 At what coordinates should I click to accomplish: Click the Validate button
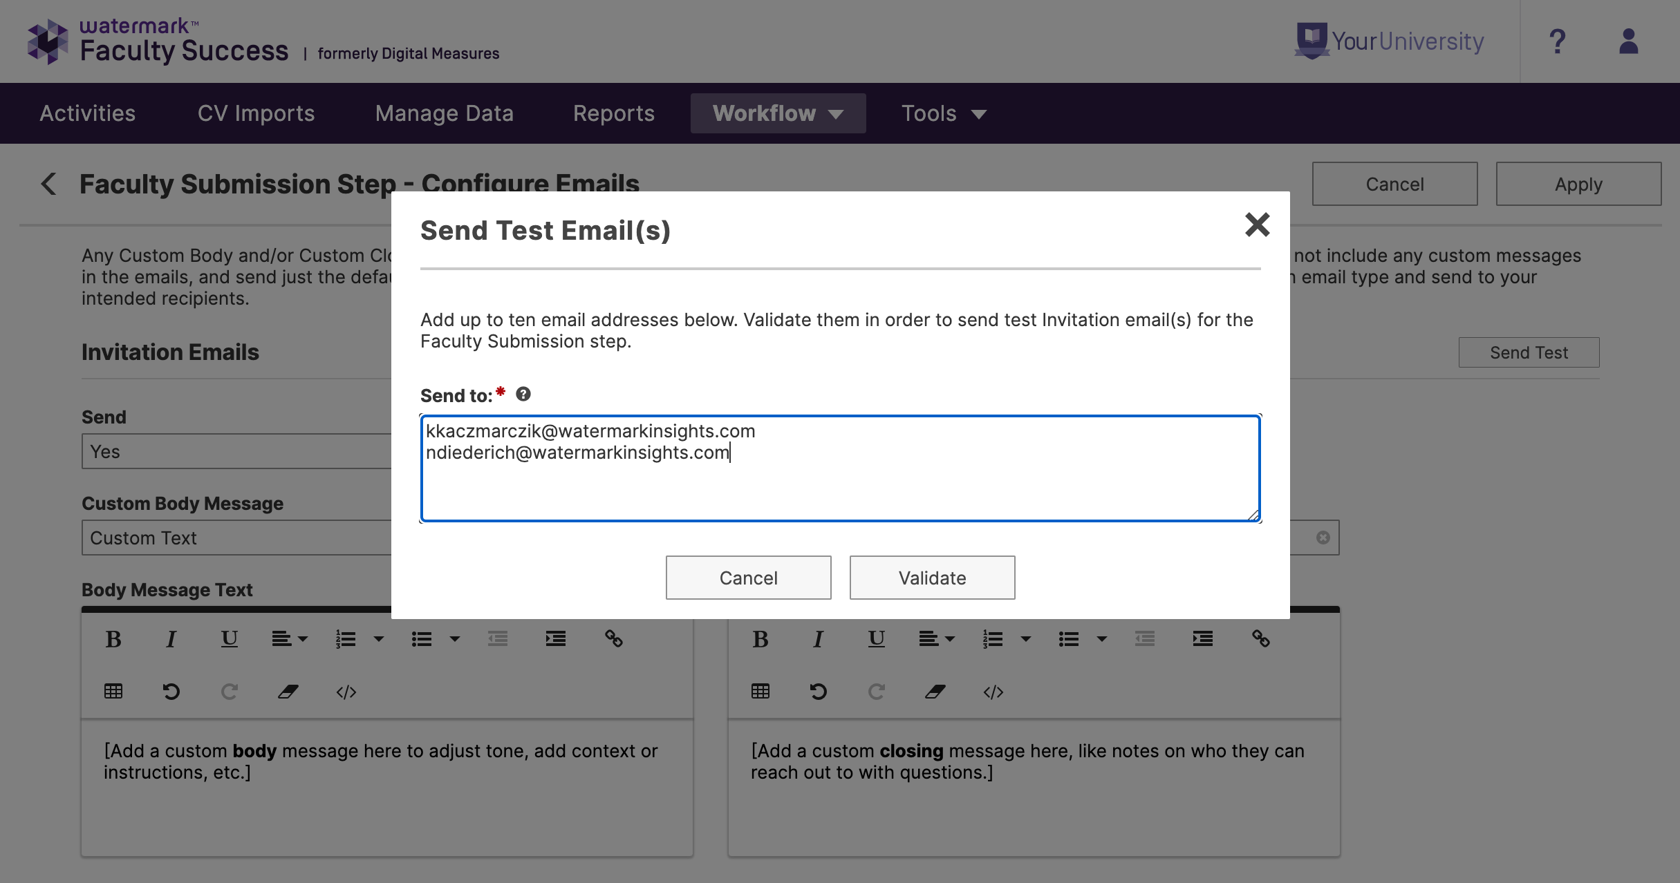click(932, 578)
